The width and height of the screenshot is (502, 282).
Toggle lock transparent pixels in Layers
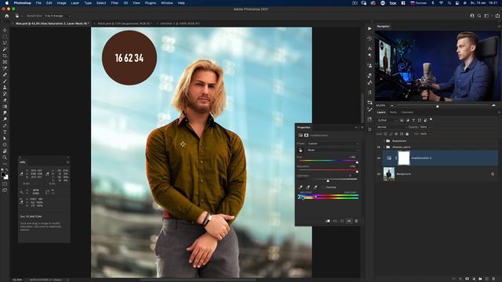385,134
